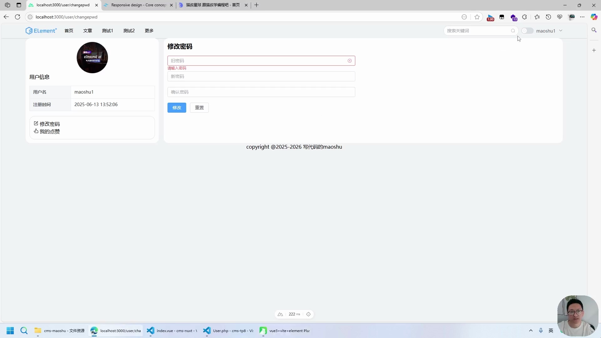The height and width of the screenshot is (338, 601).
Task: Click the devtools inspector target icon
Action: (308, 314)
